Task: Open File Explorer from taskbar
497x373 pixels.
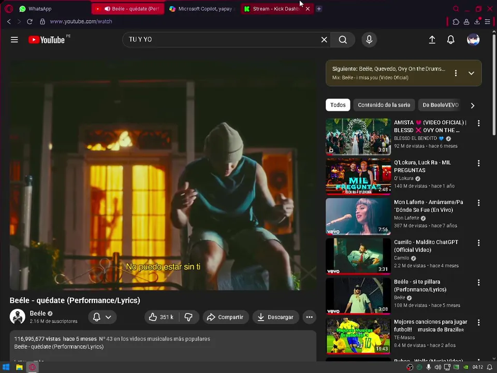Action: coord(19,367)
